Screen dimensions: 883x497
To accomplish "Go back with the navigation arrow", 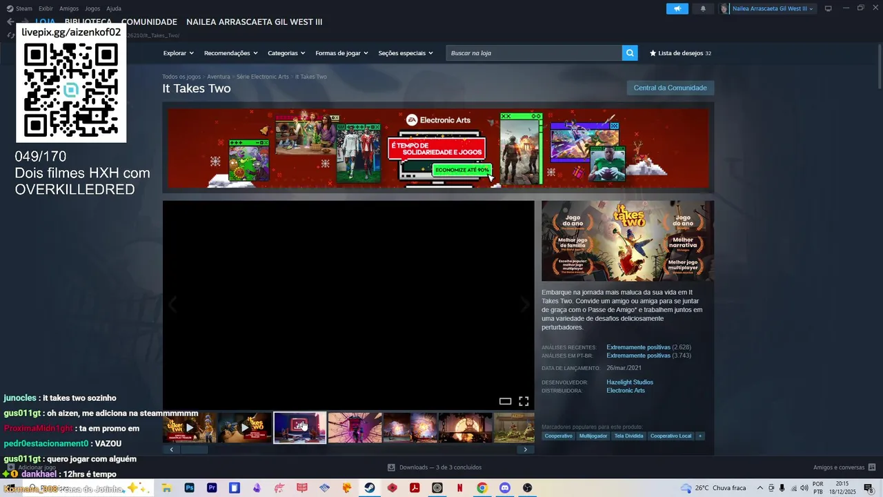I will [x=10, y=22].
